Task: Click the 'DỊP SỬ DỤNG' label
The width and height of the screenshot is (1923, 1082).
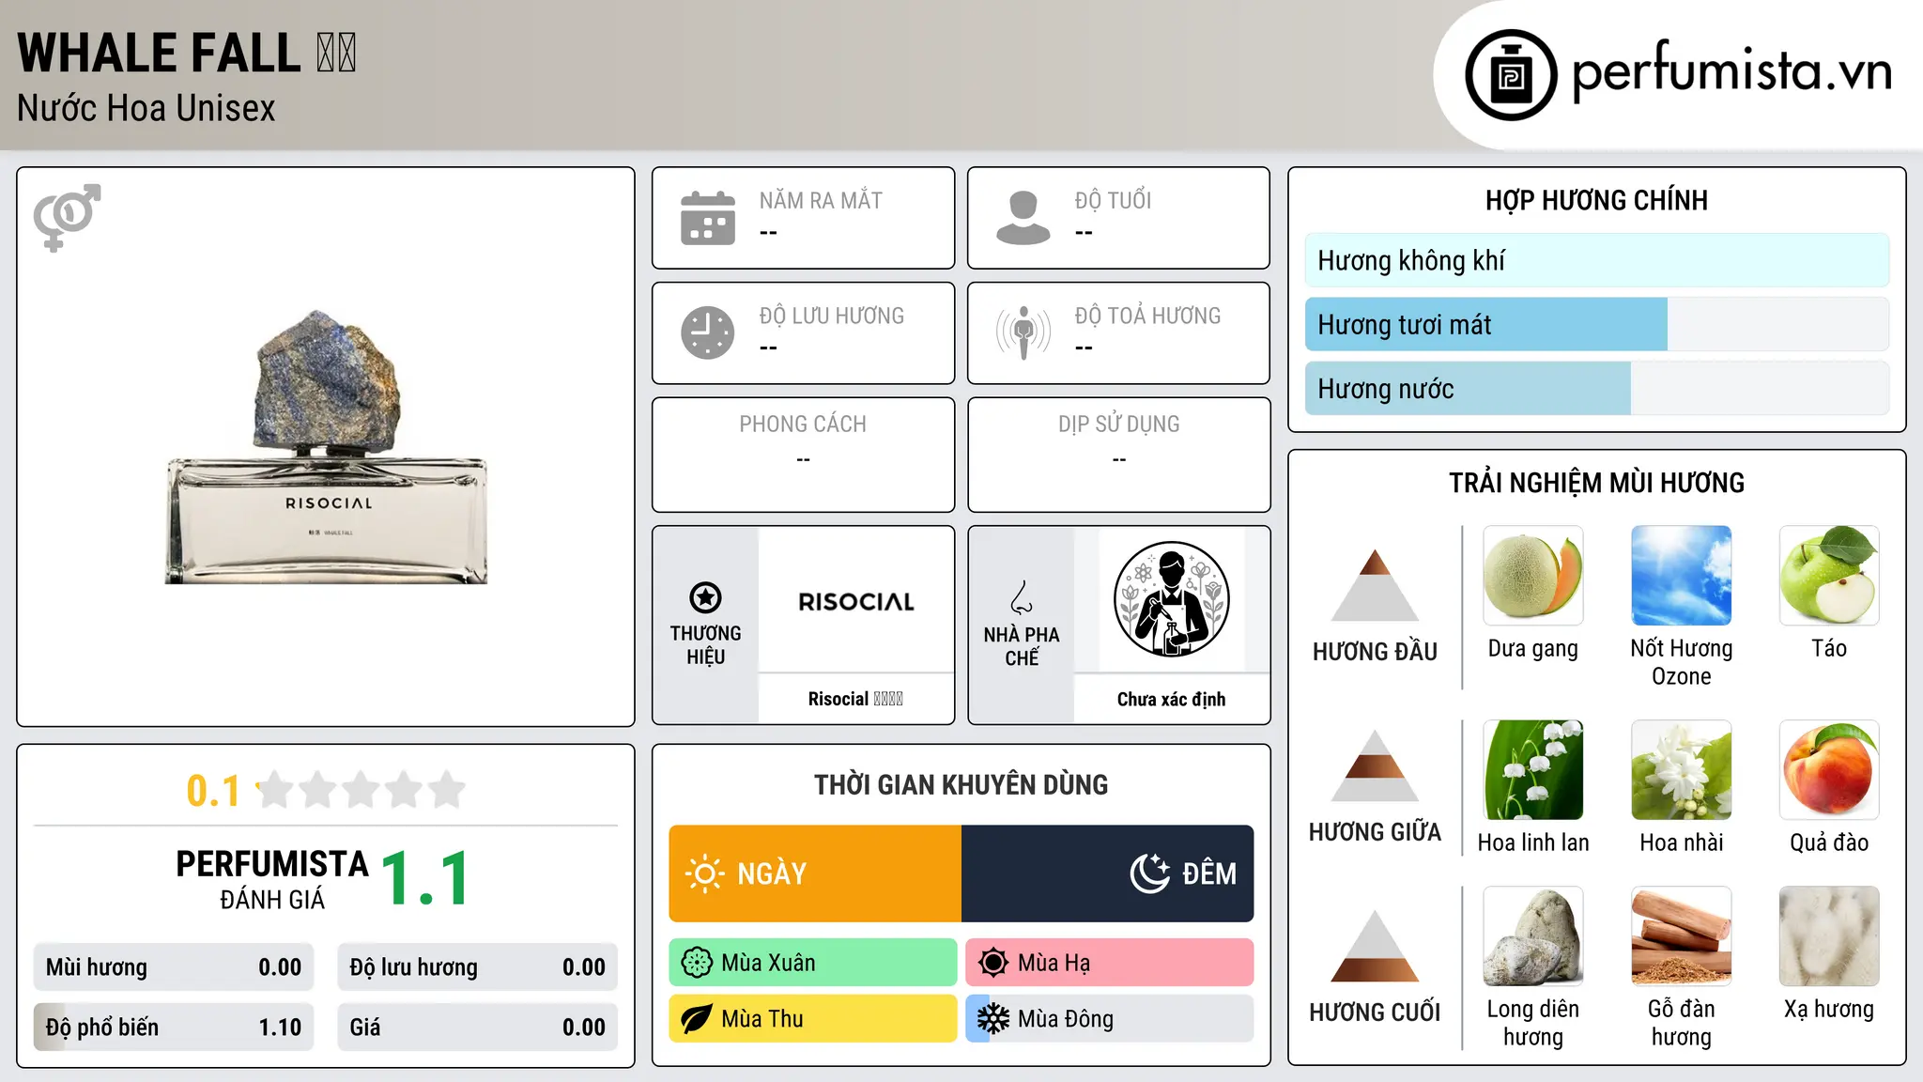Action: point(1119,425)
